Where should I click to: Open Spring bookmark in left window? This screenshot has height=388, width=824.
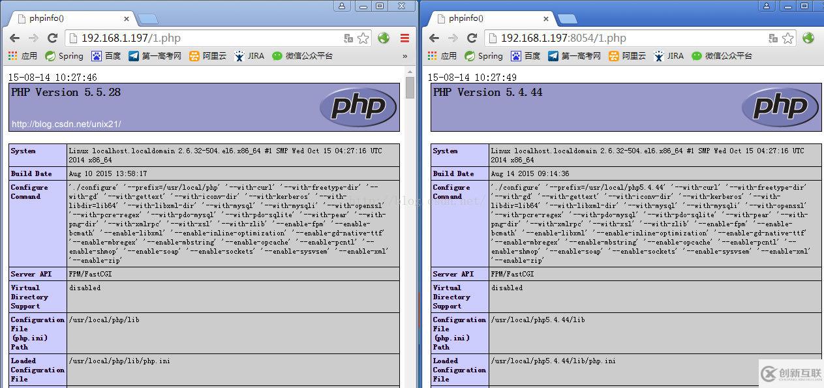click(x=64, y=56)
